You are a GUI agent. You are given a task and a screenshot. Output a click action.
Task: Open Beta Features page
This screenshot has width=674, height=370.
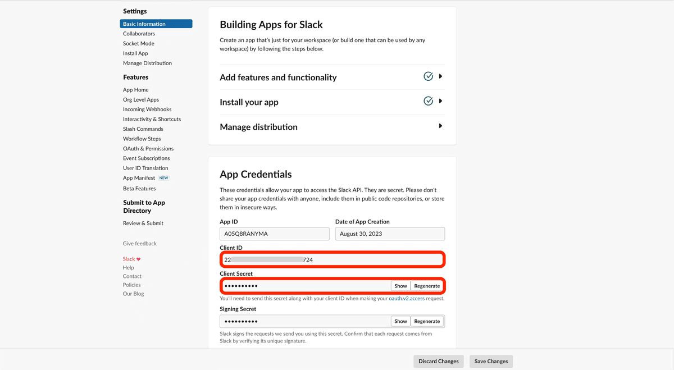point(139,189)
